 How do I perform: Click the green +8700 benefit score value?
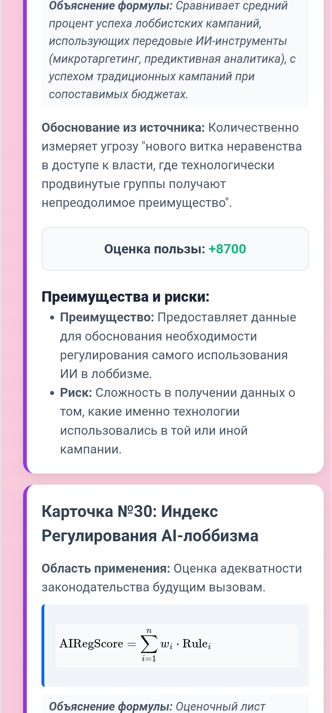[x=227, y=249]
